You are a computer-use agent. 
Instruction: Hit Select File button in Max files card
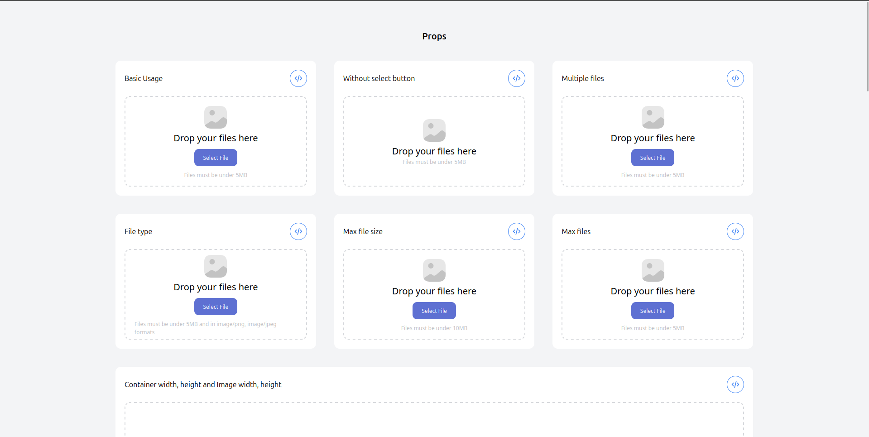pos(653,311)
